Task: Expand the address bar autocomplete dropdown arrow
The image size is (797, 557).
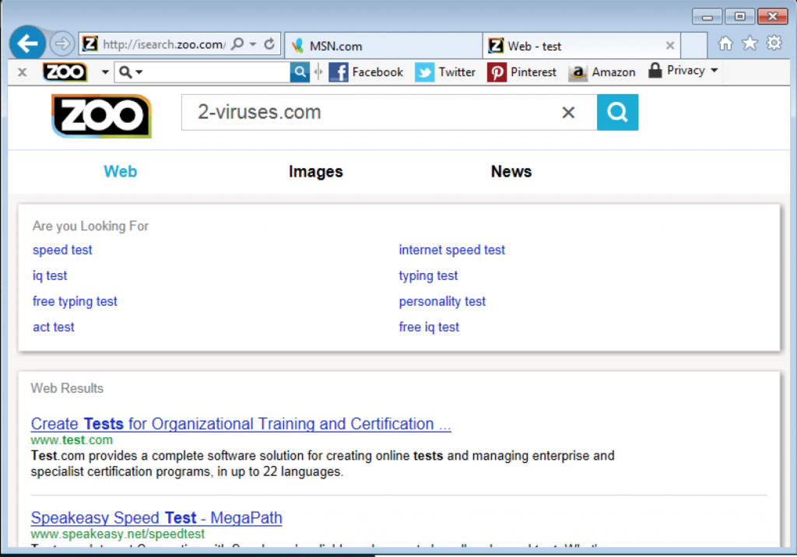Action: (x=253, y=44)
